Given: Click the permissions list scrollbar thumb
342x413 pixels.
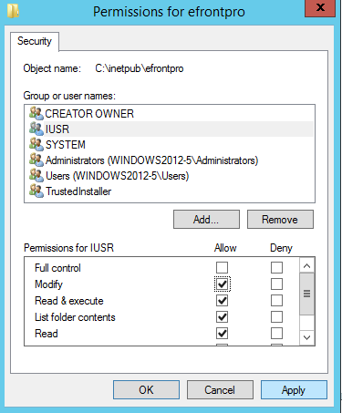Looking at the screenshot, I should click(306, 294).
